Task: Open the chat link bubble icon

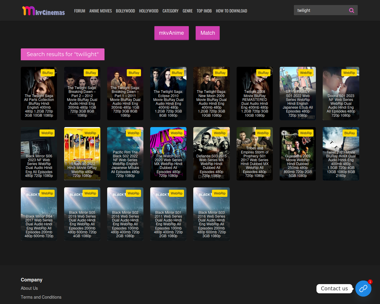Action: [363, 289]
